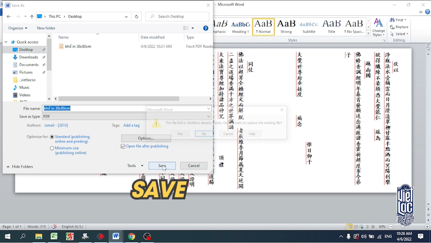Apply the Subtitle style
The width and height of the screenshot is (431, 243).
click(309, 27)
